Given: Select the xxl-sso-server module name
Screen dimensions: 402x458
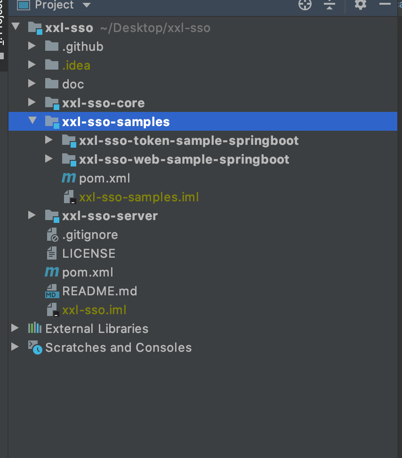Looking at the screenshot, I should click(x=110, y=216).
